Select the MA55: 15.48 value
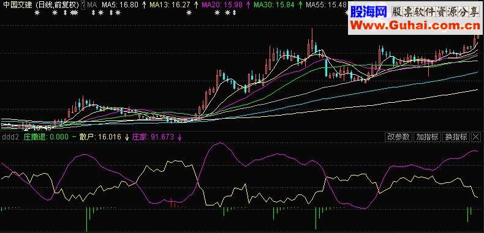This screenshot has width=484, height=233. pos(326,5)
